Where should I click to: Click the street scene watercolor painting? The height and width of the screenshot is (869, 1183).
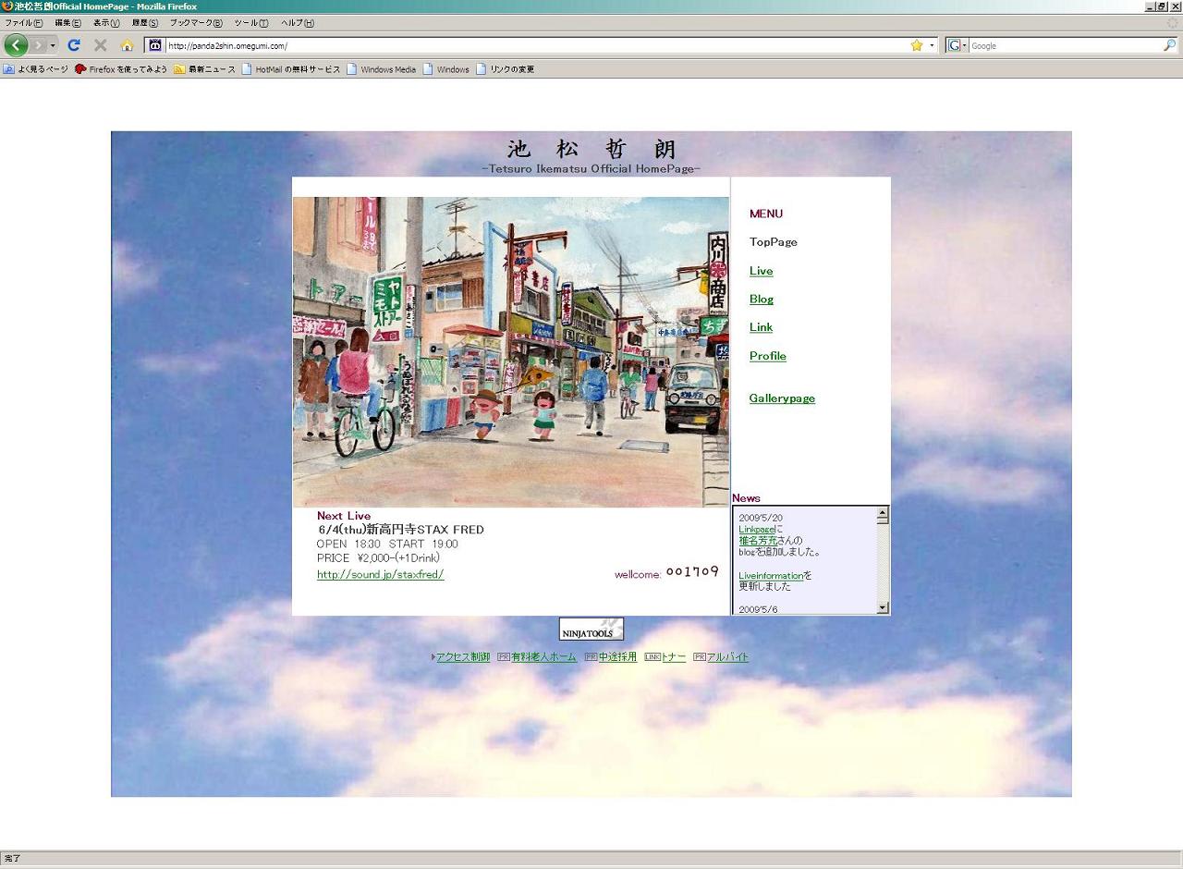point(511,351)
